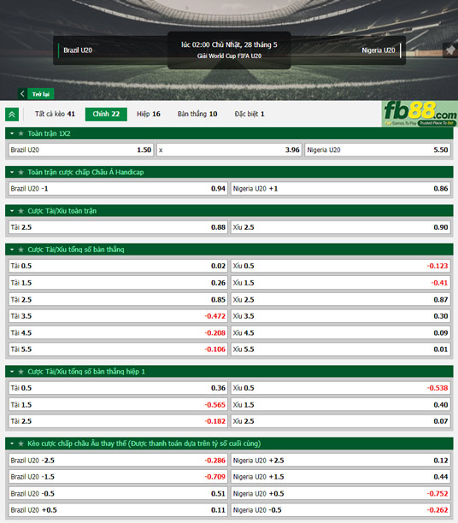This screenshot has height=523, width=458.
Task: Click the pin icon beside the match header
Action: coord(450,50)
